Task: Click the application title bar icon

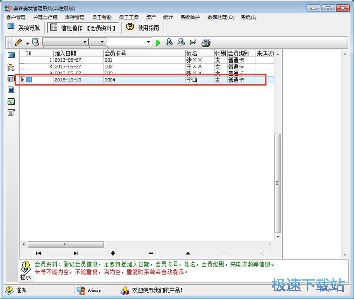Action: [x=8, y=8]
